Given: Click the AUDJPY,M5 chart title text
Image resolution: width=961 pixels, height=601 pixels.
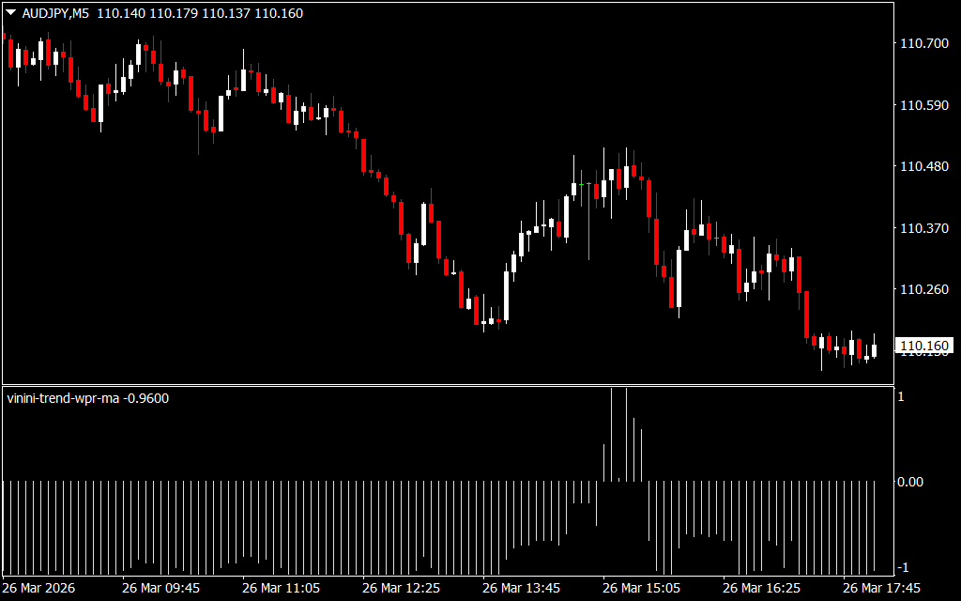Looking at the screenshot, I should click(x=54, y=14).
